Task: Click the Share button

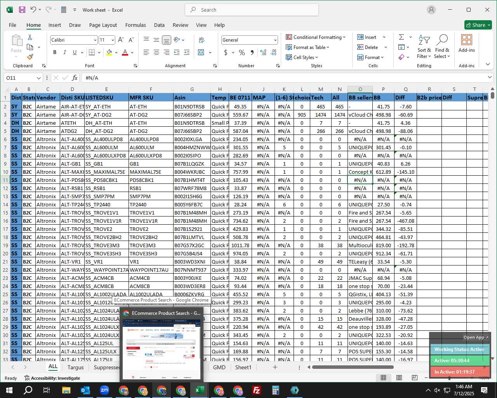Action: point(478,25)
